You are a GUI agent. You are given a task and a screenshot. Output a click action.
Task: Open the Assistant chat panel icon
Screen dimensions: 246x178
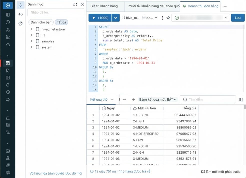(x=20, y=23)
